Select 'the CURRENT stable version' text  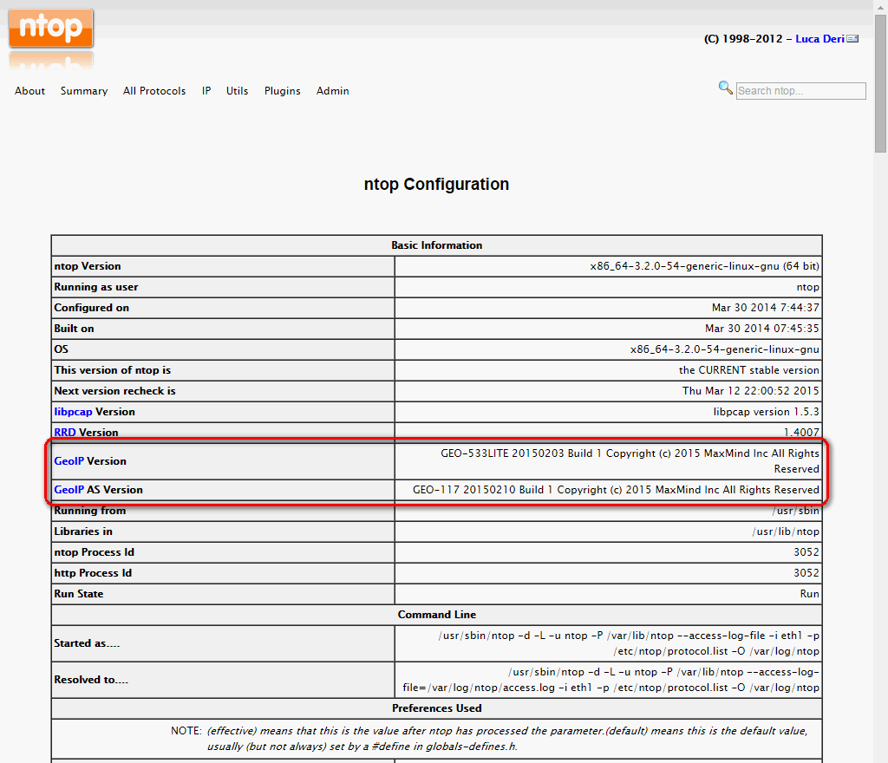coord(748,370)
